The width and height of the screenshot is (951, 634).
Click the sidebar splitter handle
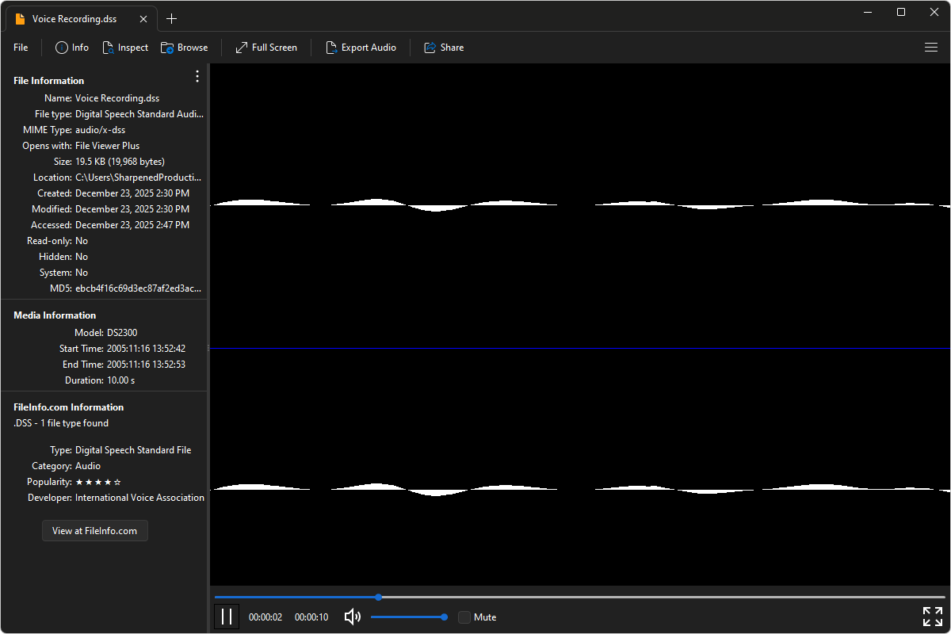208,348
